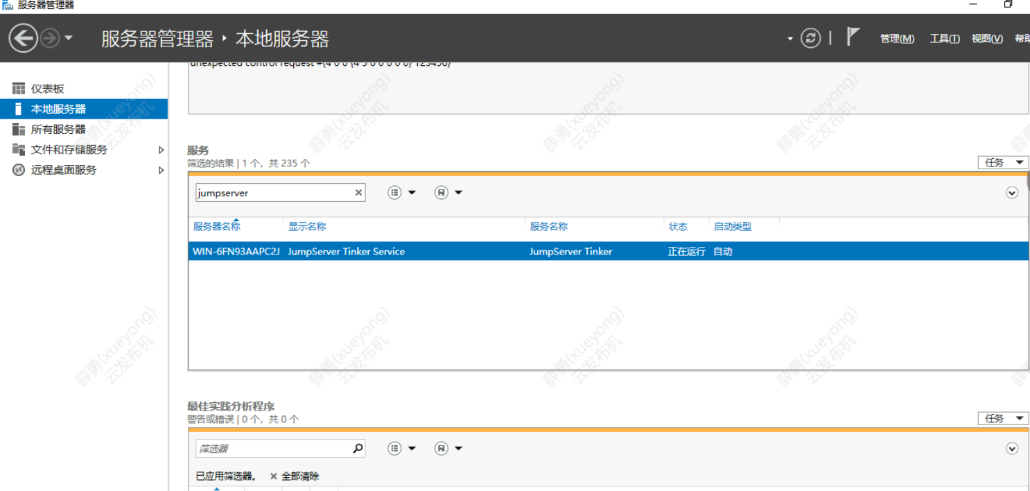
Task: Open the 管理(M) menu
Action: pyautogui.click(x=897, y=39)
